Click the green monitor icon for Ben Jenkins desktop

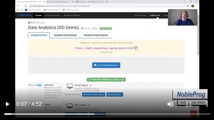click(70, 106)
